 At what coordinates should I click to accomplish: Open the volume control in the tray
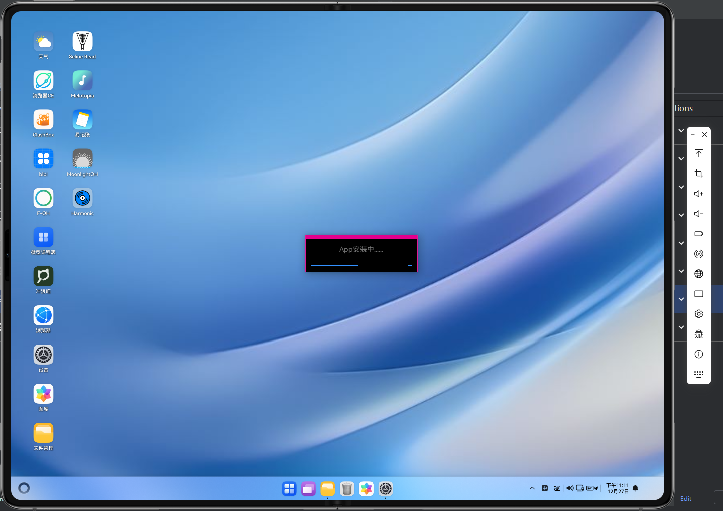[570, 488]
